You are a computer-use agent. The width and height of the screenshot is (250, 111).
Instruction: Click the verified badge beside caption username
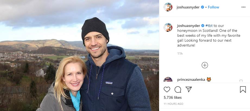pos(202,26)
